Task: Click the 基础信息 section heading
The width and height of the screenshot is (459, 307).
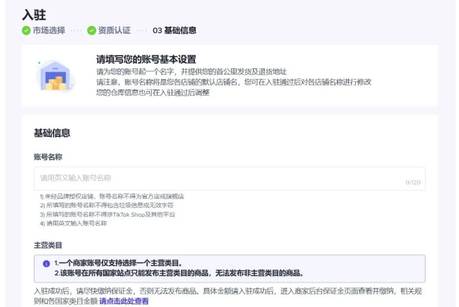Action: click(x=52, y=134)
